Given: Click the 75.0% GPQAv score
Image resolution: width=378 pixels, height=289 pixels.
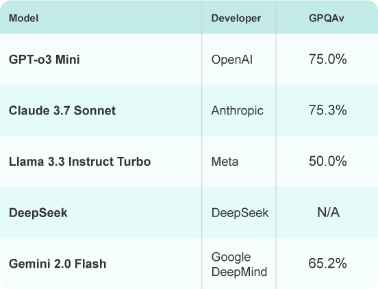Looking at the screenshot, I should click(x=327, y=60).
